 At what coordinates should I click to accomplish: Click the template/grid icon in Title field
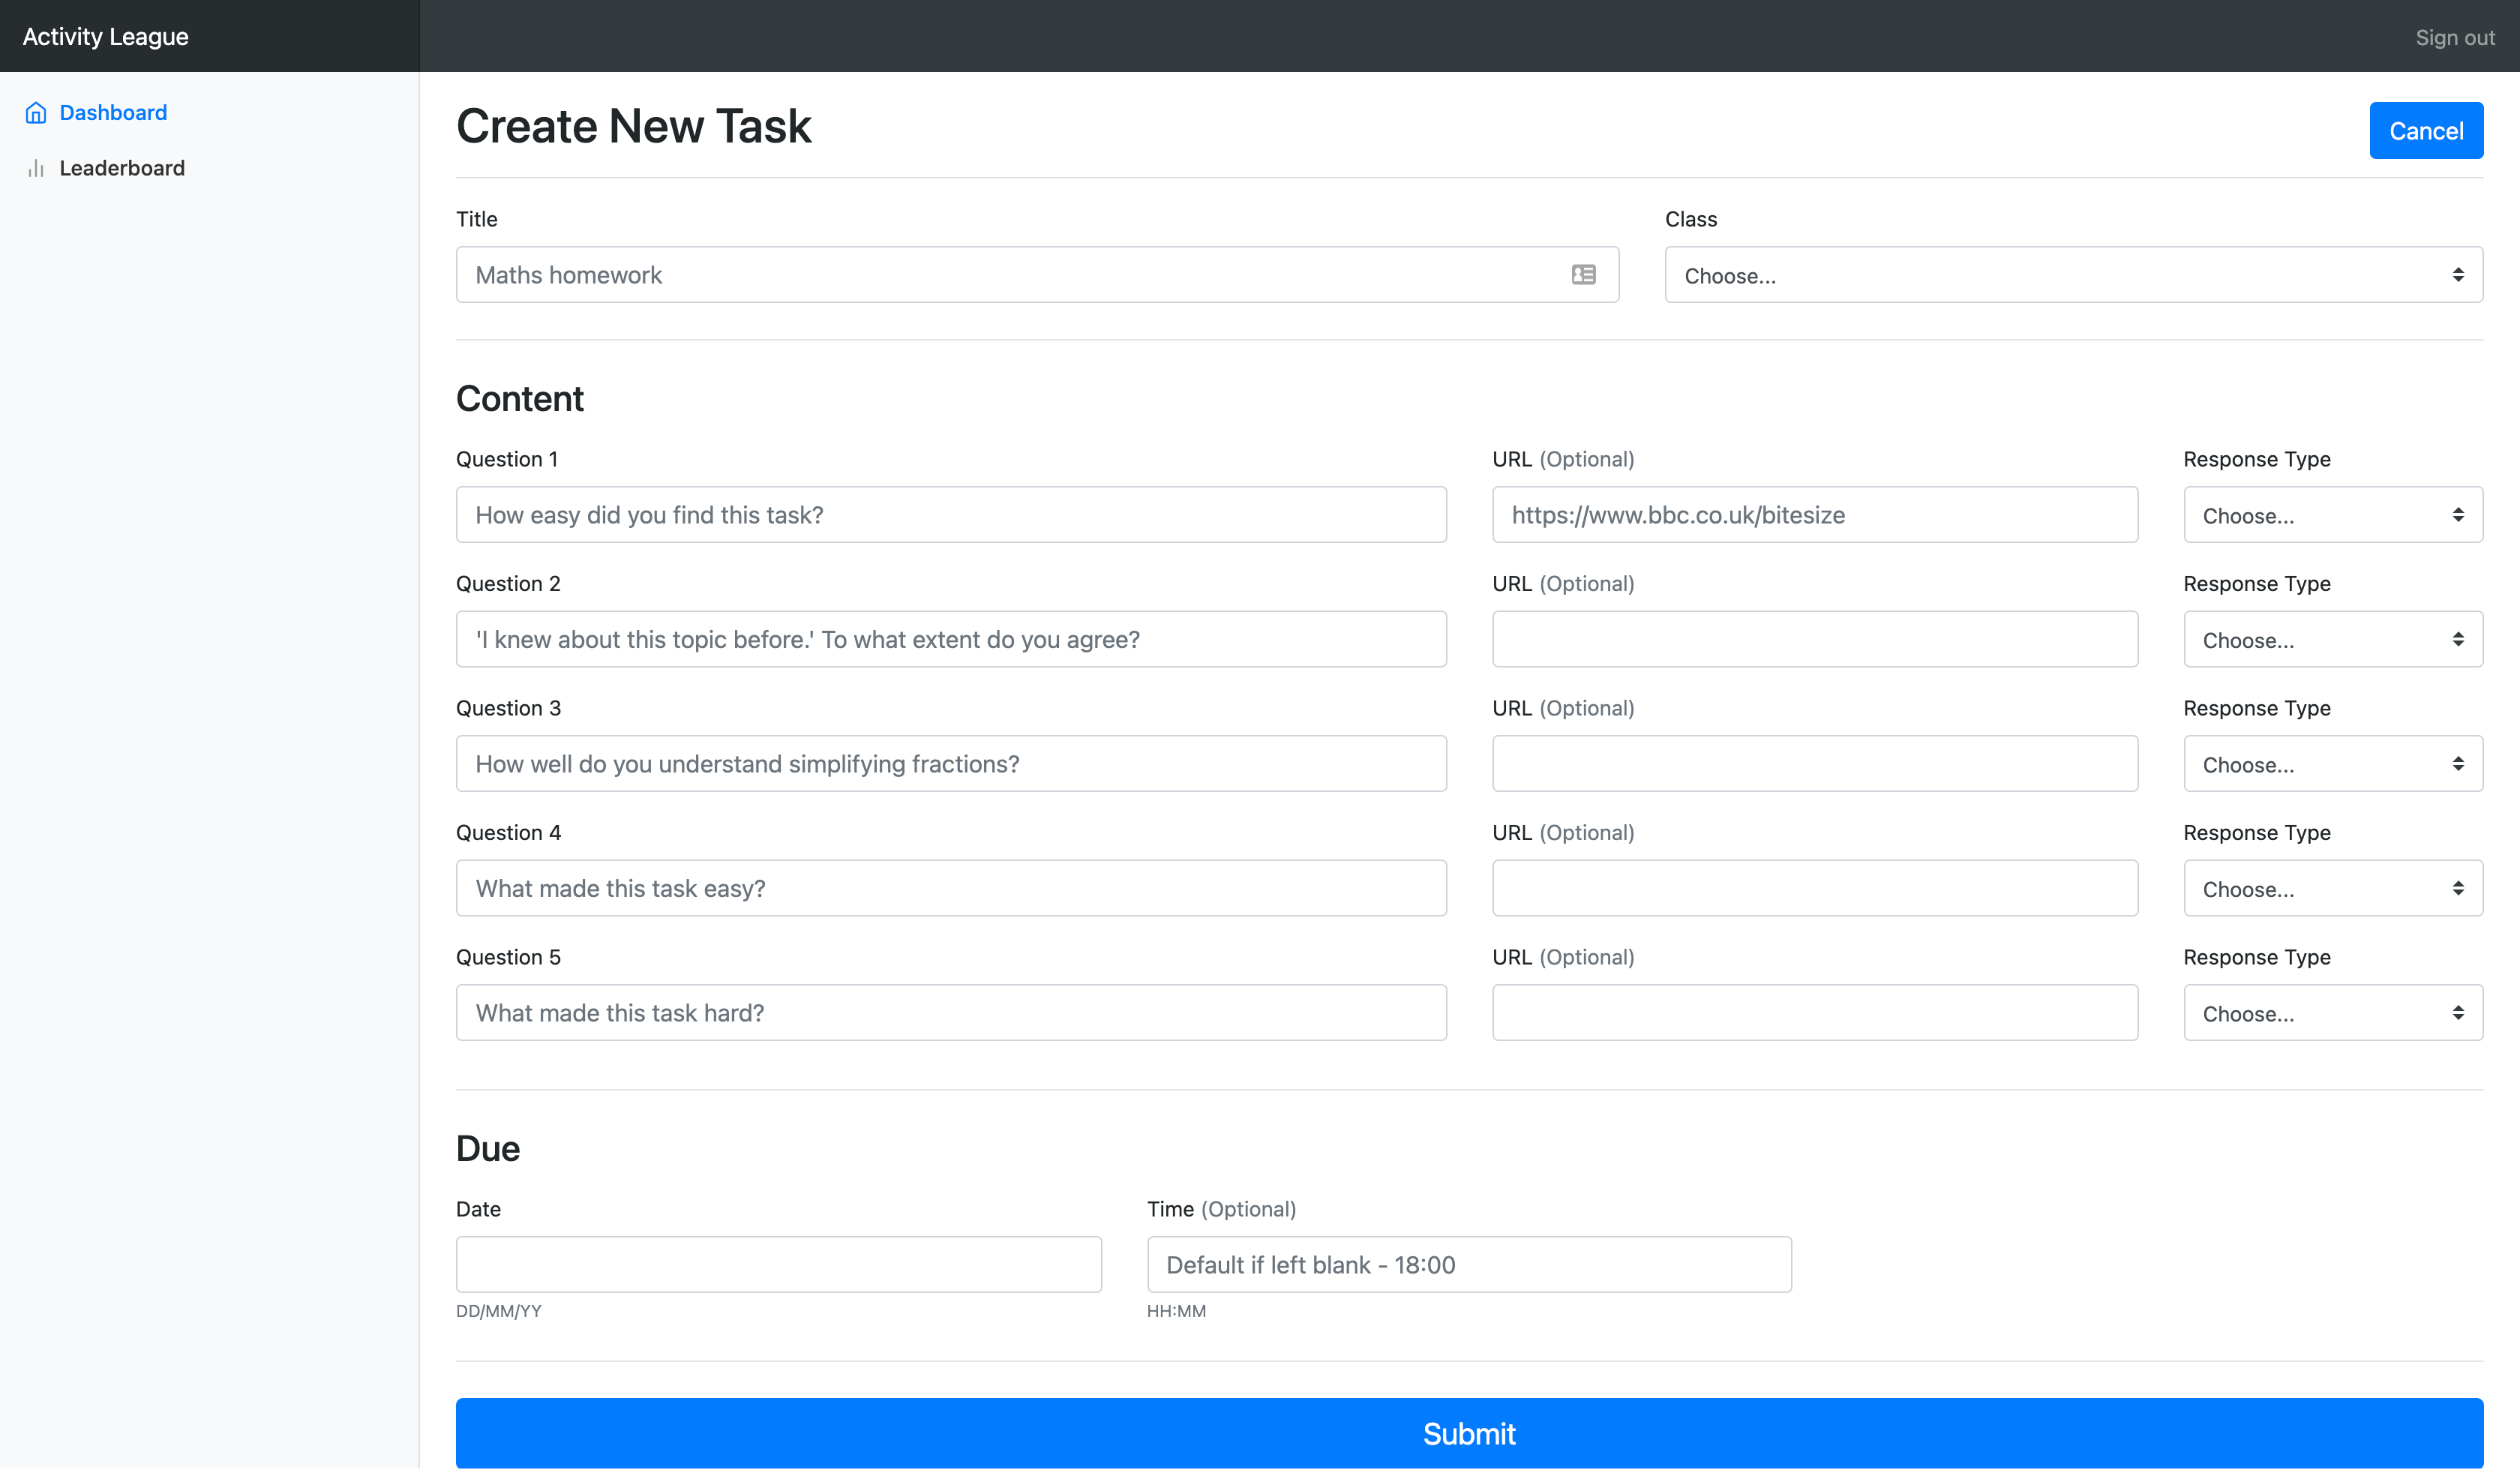[1584, 274]
